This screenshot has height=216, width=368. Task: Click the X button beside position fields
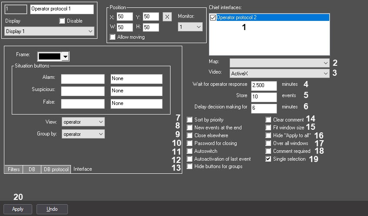(167, 17)
